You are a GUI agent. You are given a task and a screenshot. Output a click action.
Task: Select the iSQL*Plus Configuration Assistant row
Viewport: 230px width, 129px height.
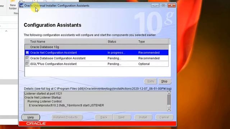(97, 64)
